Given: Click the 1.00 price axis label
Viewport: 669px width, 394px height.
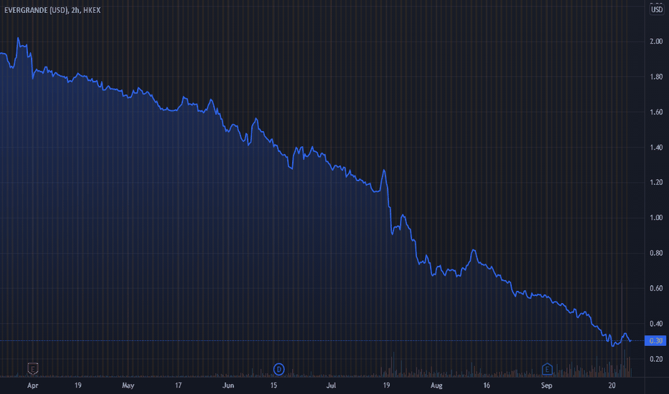Looking at the screenshot, I should (x=656, y=218).
